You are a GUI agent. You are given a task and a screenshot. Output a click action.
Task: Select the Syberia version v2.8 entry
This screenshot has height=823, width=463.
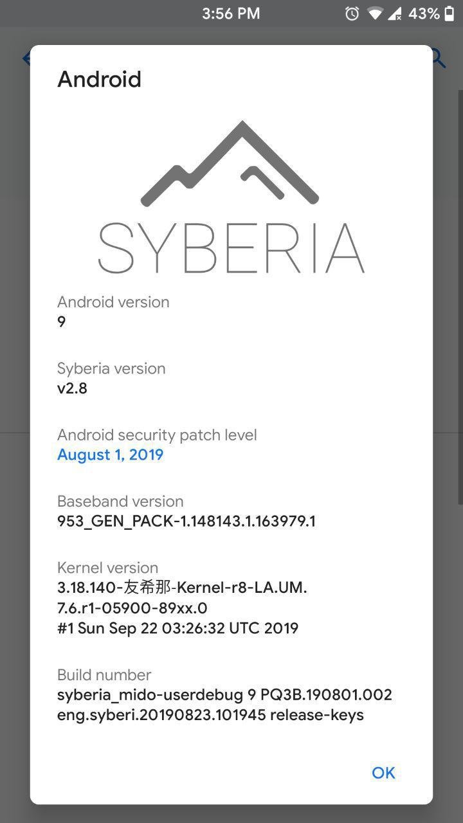pos(232,378)
